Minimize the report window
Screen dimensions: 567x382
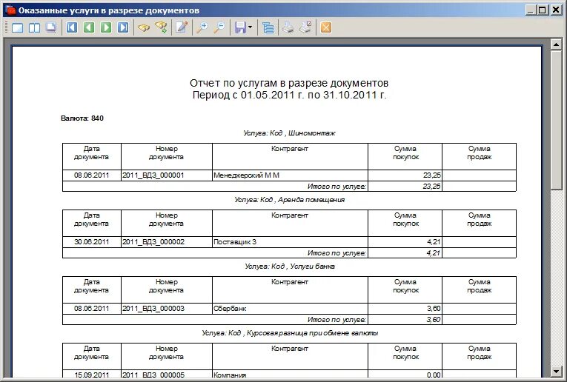click(x=530, y=10)
